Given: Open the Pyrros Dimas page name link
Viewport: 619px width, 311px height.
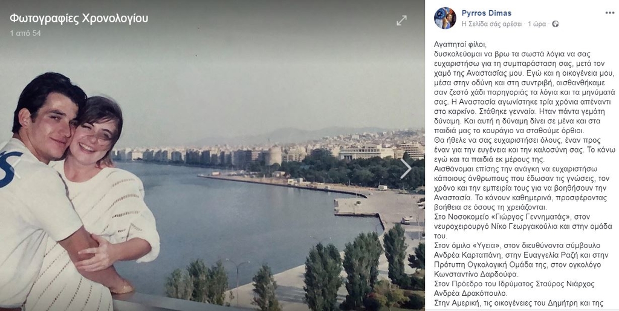Looking at the screenshot, I should tap(487, 13).
